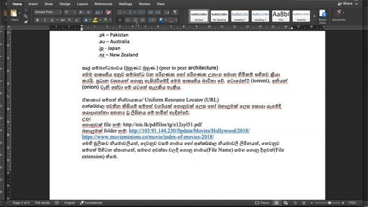Switch to the Draw tab
This screenshot has height=207, width=368.
click(x=48, y=4)
